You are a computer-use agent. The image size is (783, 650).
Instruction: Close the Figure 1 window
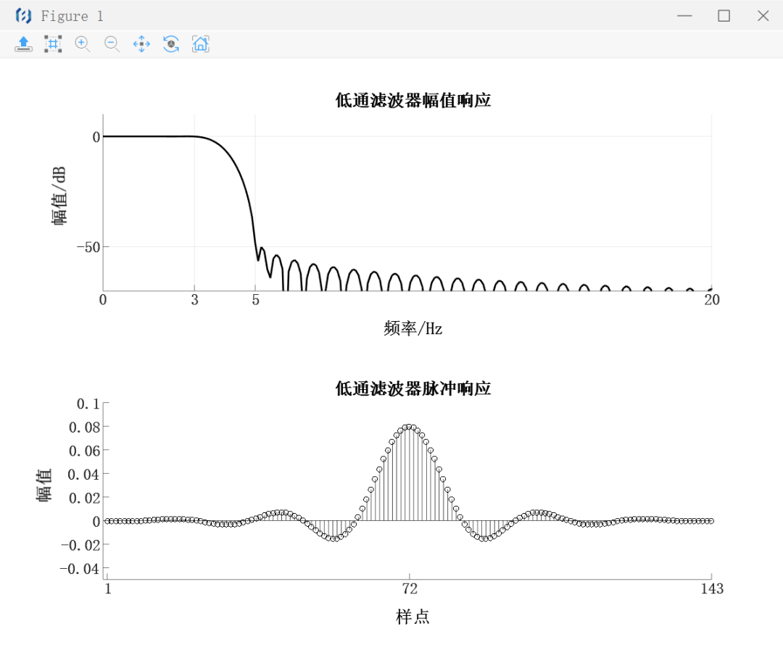coord(763,16)
